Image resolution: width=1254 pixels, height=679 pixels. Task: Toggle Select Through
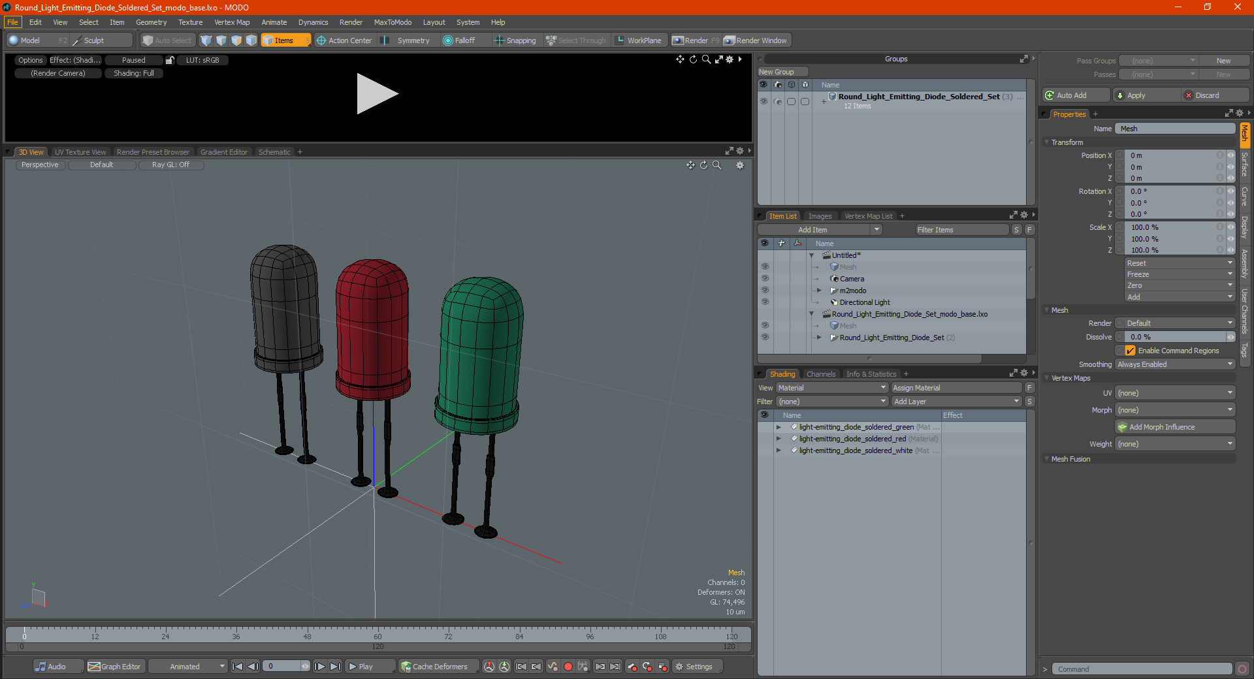(576, 40)
